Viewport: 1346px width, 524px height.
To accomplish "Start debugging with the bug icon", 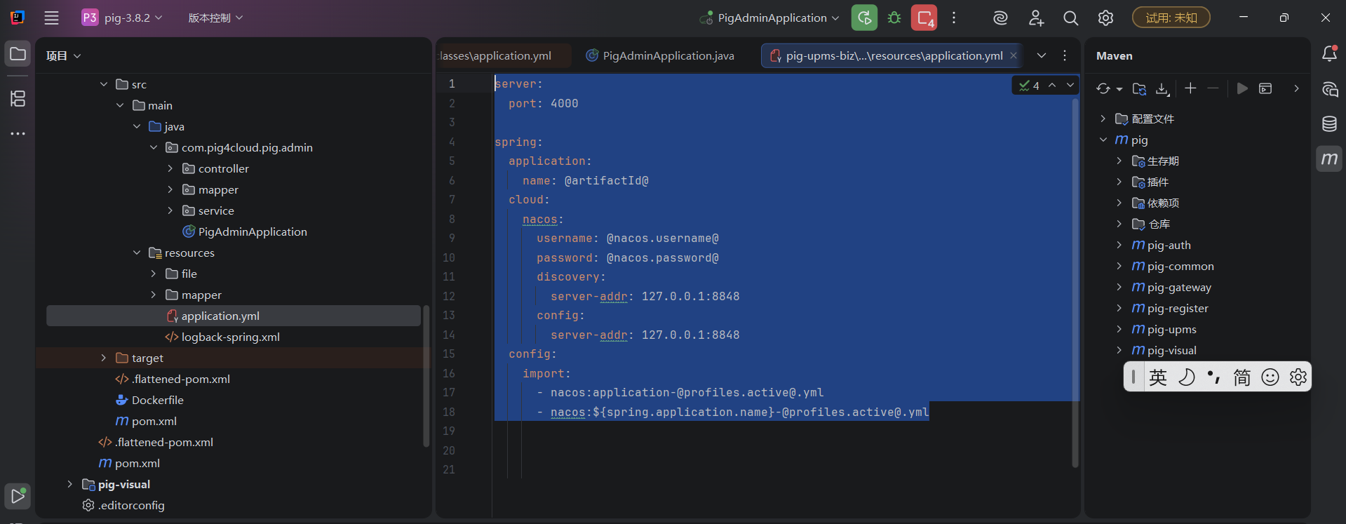I will click(x=894, y=18).
